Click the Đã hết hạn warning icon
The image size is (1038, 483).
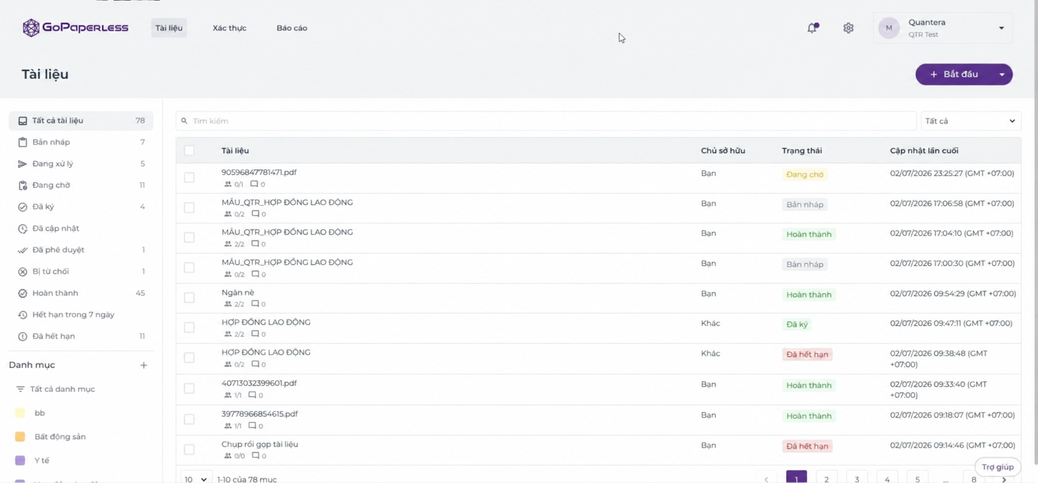23,336
